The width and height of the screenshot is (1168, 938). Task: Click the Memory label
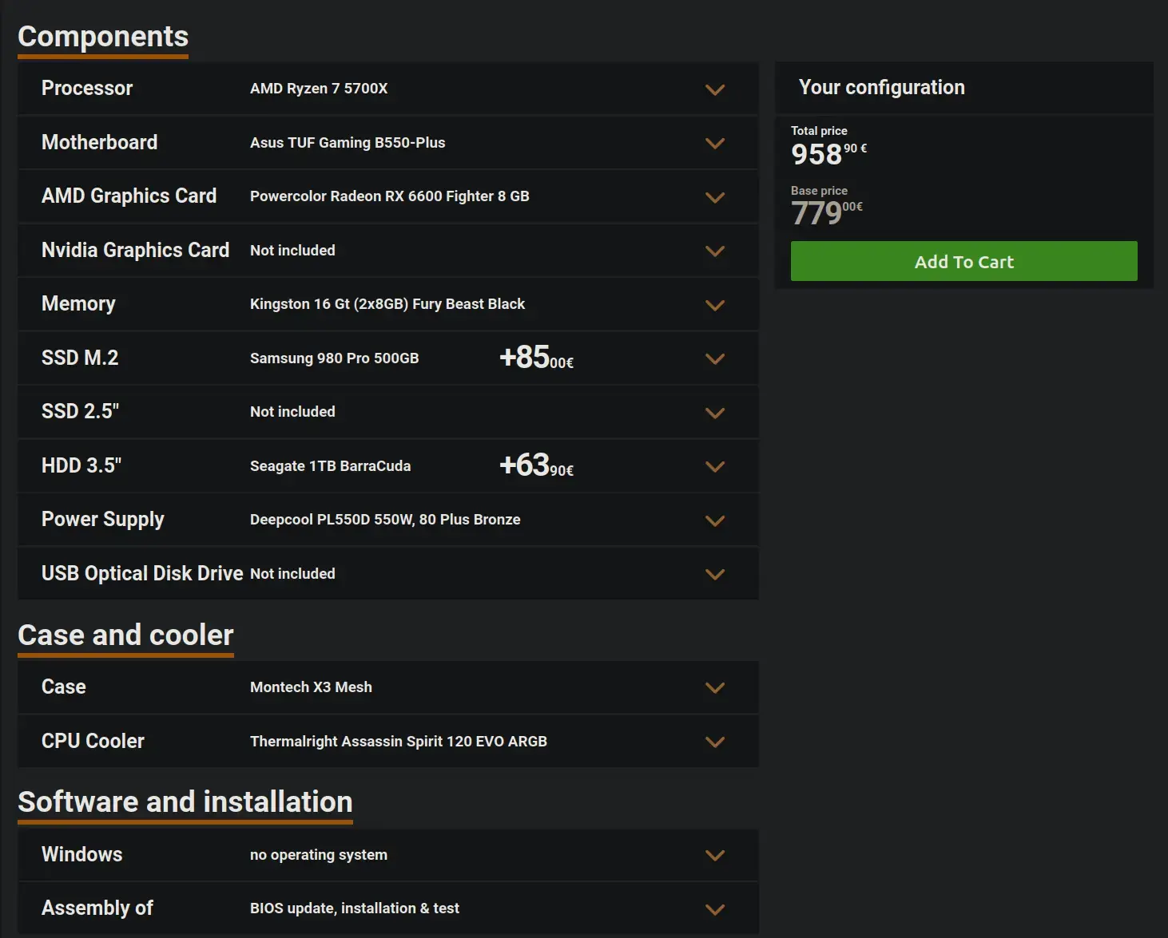click(78, 304)
